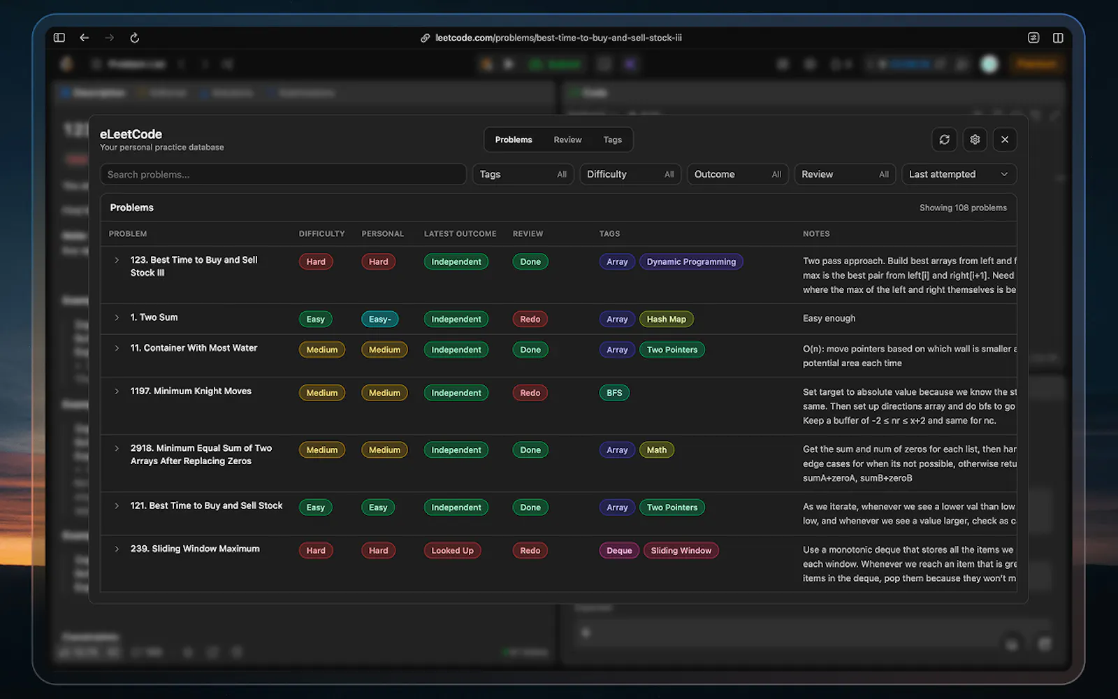Click the Looked Up outcome badge
1118x699 pixels.
point(452,551)
